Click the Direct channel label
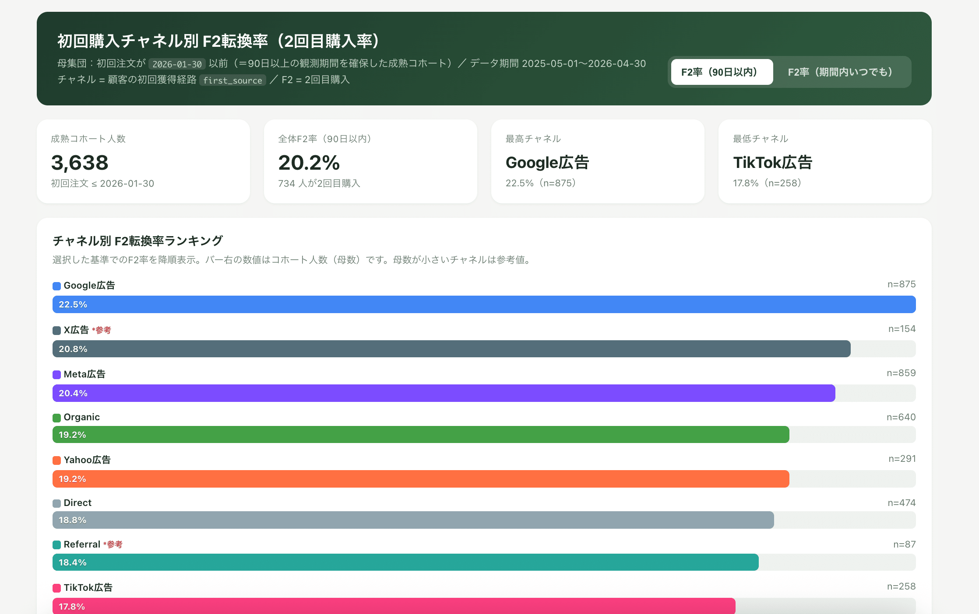The height and width of the screenshot is (614, 979). pos(77,503)
